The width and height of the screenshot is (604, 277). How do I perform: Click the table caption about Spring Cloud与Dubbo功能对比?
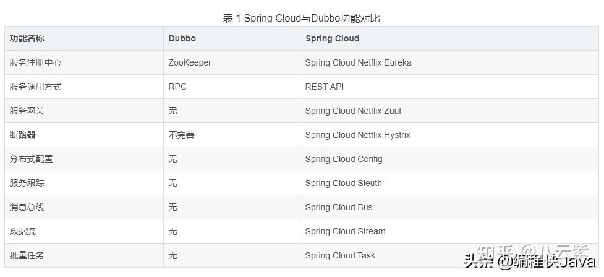(301, 18)
